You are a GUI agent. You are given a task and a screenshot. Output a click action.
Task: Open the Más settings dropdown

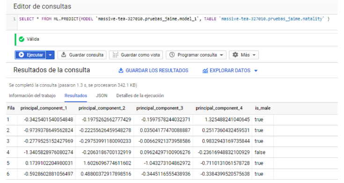[244, 55]
